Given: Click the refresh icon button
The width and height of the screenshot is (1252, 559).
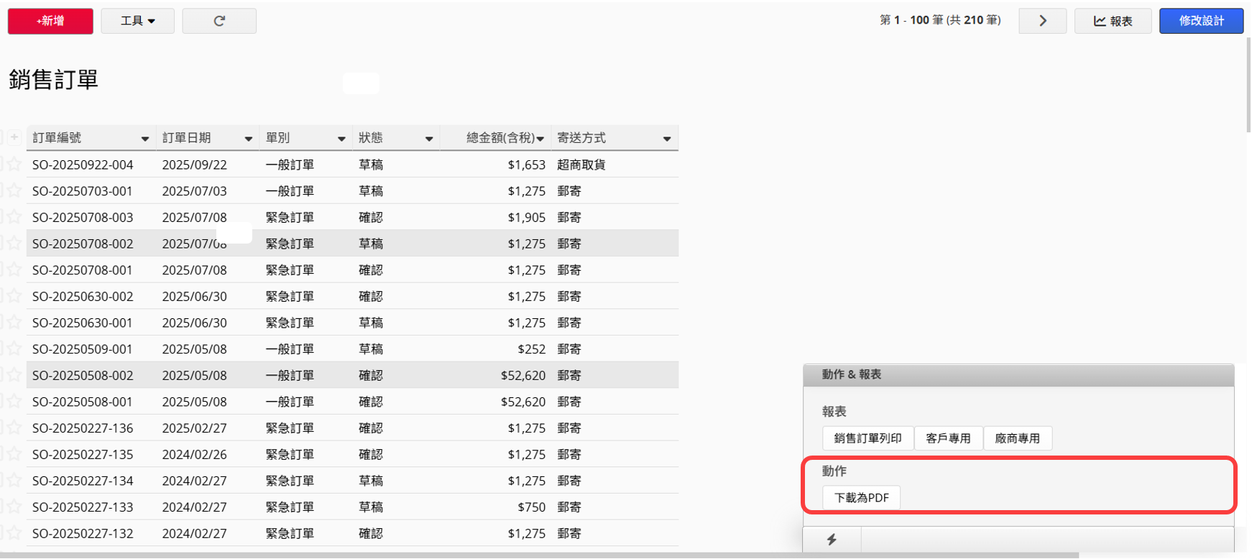Looking at the screenshot, I should (219, 21).
